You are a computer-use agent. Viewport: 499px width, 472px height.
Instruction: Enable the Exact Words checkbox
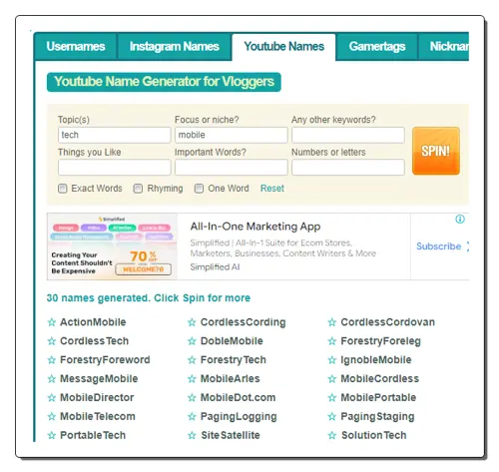click(62, 189)
